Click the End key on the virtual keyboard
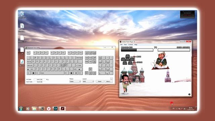This screenshot has width=215, height=121. tap(90, 62)
